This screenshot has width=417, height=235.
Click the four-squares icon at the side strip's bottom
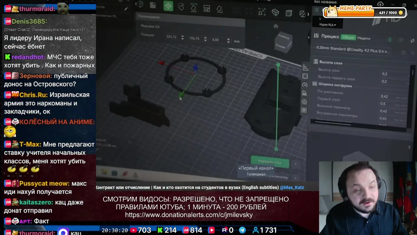[x=304, y=110]
